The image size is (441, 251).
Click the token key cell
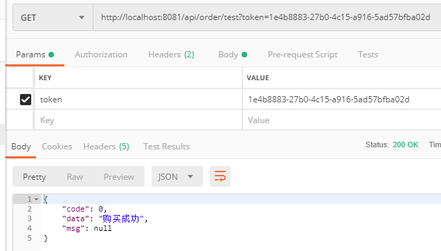point(138,100)
